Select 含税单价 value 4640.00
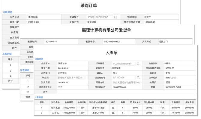The height and width of the screenshot is (119, 201). (x=176, y=113)
